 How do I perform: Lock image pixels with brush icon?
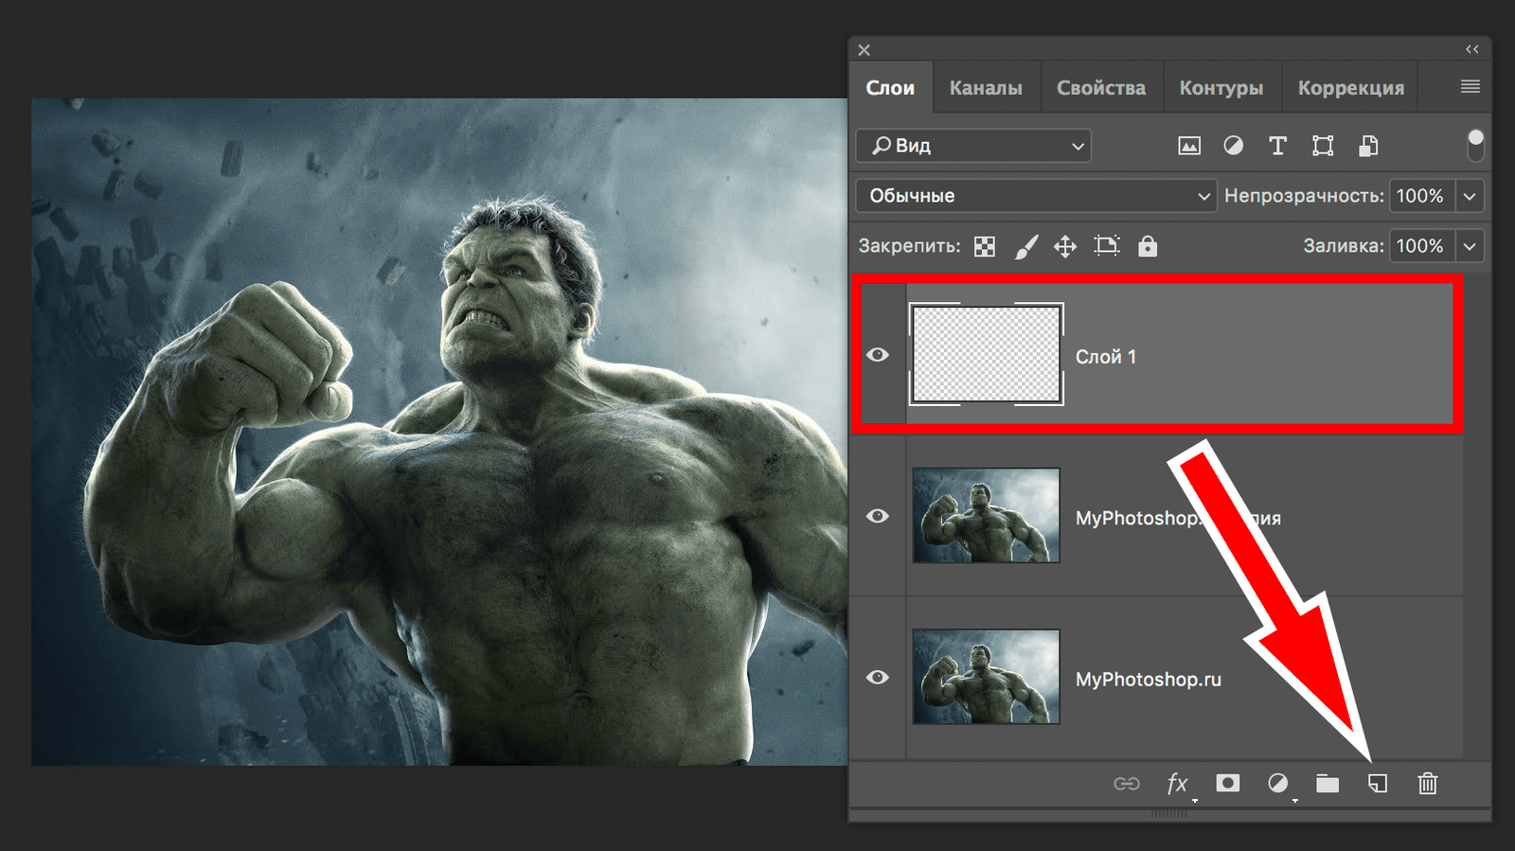tap(1025, 247)
